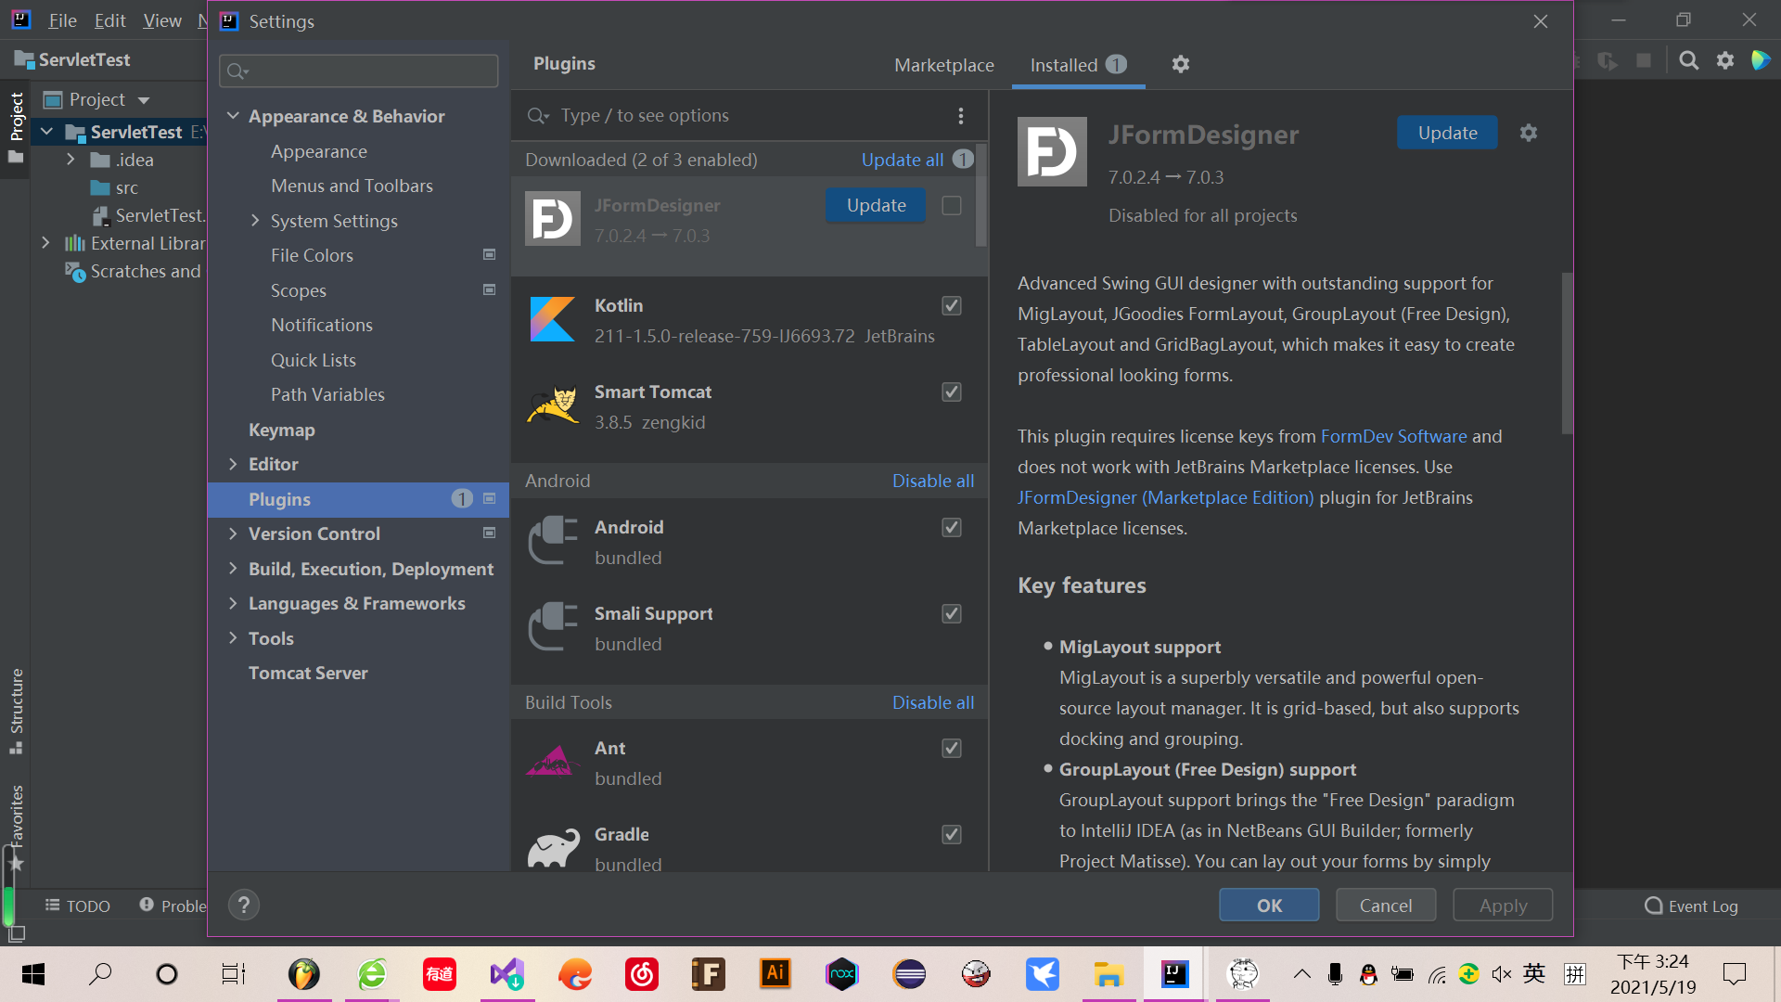Click the settings search input field
1781x1002 pixels.
[x=371, y=71]
